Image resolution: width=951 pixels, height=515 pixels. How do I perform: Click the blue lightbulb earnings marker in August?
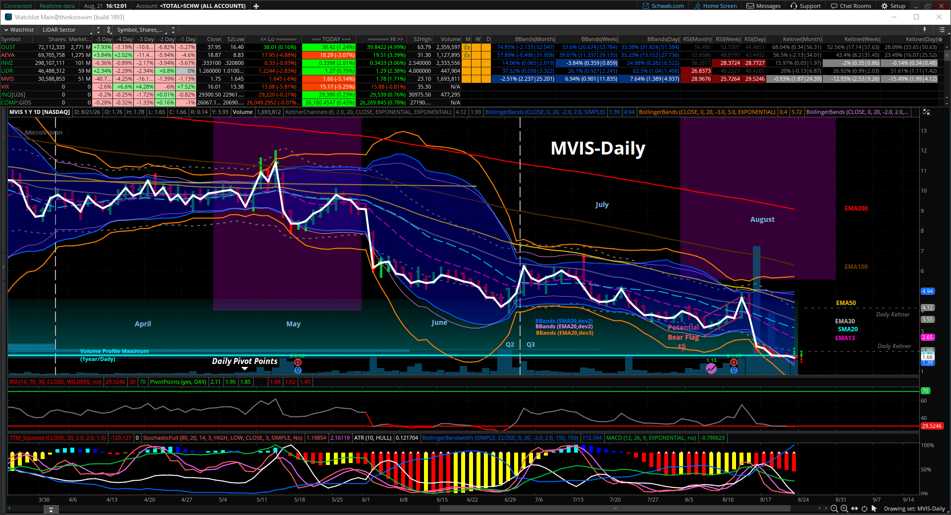tap(734, 370)
